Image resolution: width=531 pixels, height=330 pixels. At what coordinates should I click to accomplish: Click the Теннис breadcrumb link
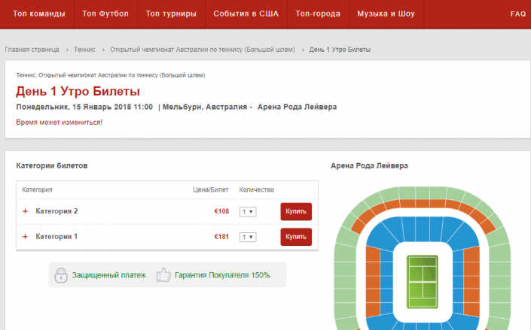click(84, 50)
